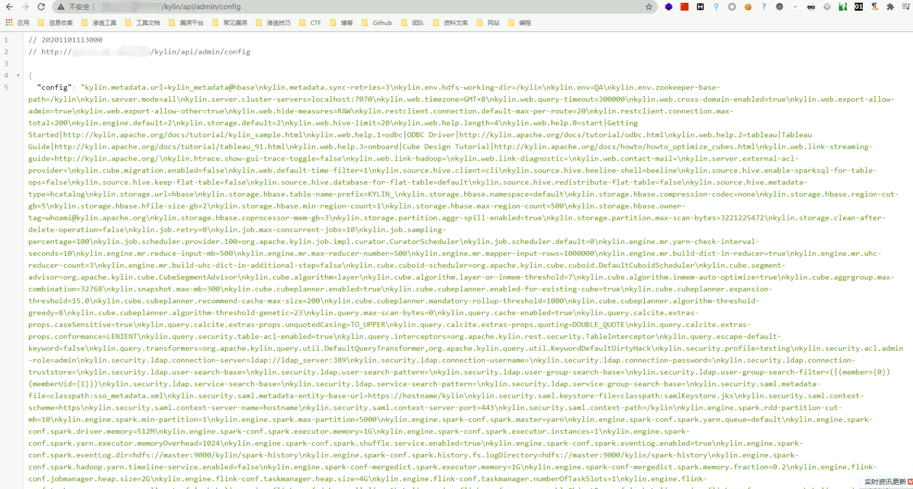Viewport: 913px width, 489px height.
Task: Go back to previous page
Action: coord(10,7)
